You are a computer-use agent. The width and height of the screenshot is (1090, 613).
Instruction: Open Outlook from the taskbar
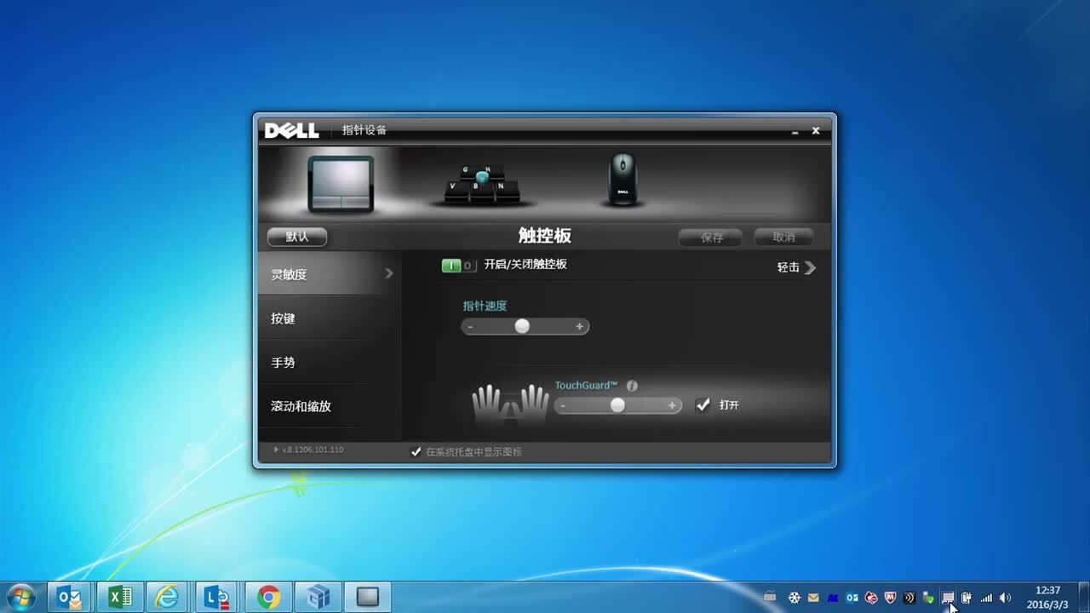coord(69,598)
